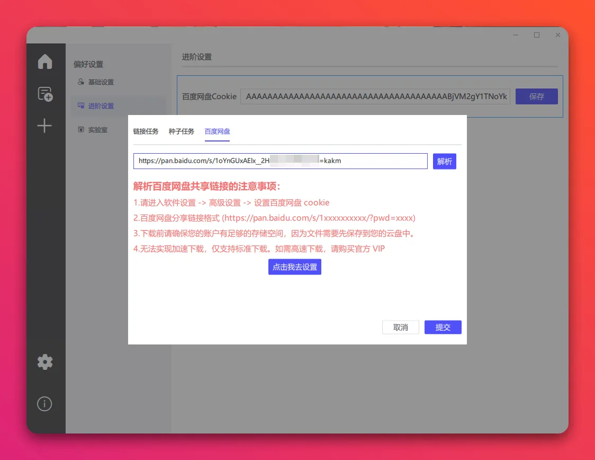Maximize the application window
Viewport: 595px width, 460px height.
[x=537, y=35]
